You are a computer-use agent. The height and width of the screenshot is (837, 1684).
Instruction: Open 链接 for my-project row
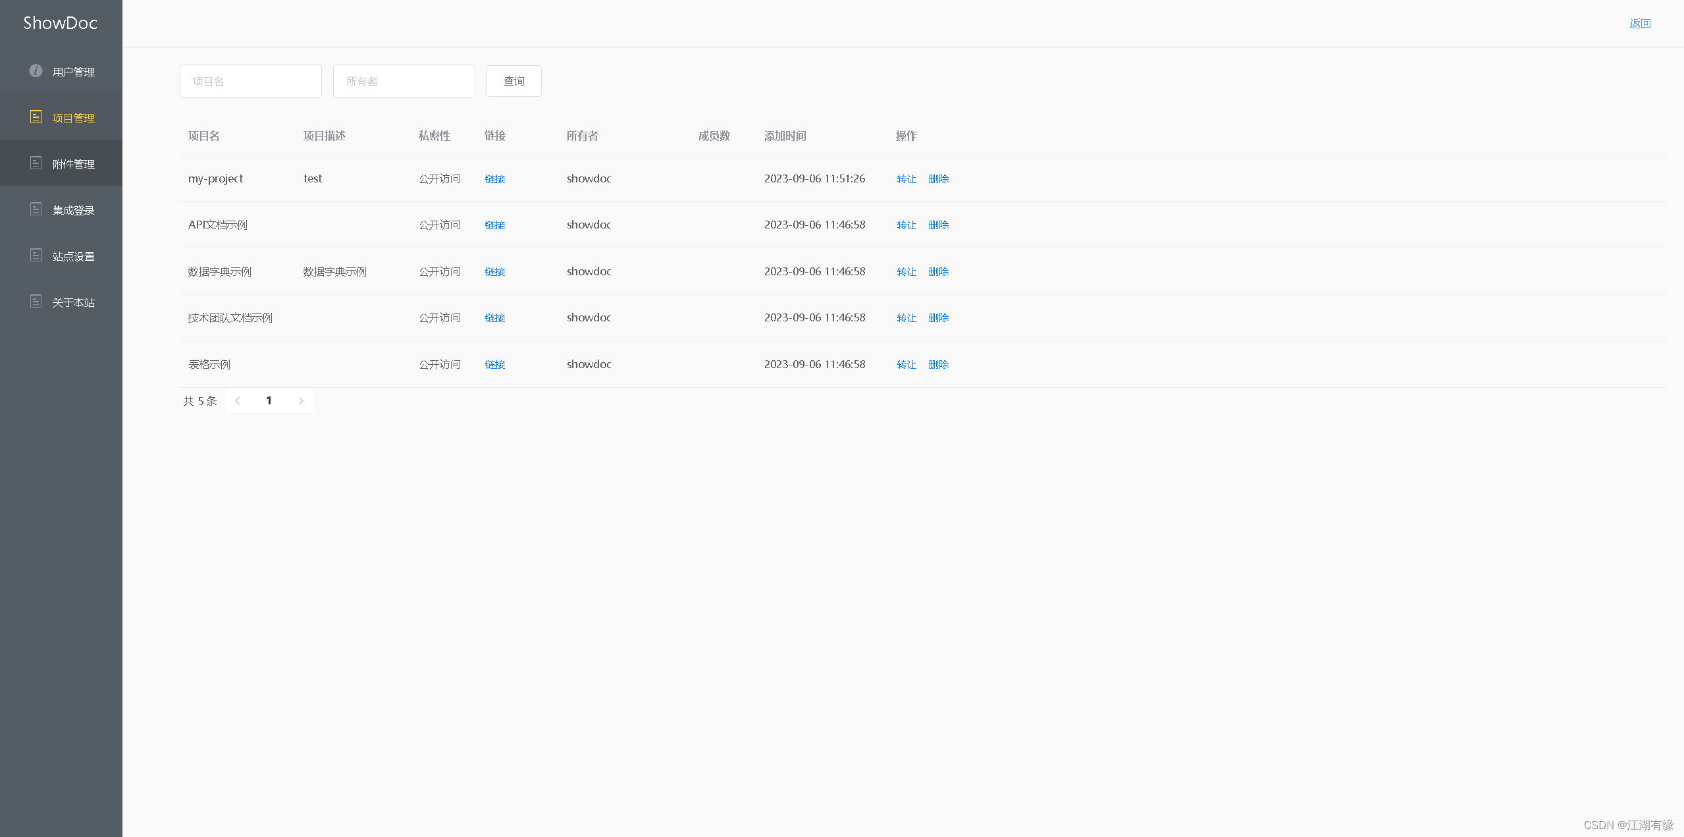(495, 179)
